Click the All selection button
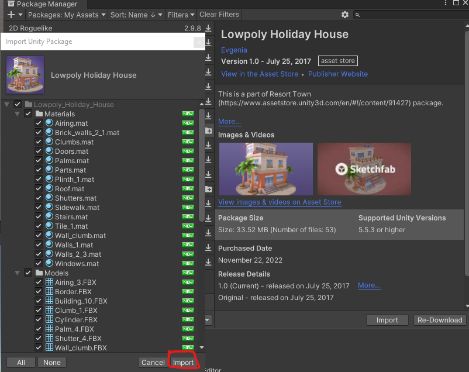 pyautogui.click(x=21, y=363)
